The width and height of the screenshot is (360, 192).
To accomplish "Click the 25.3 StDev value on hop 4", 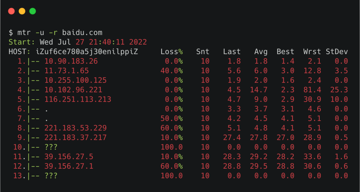I will pyautogui.click(x=339, y=90).
